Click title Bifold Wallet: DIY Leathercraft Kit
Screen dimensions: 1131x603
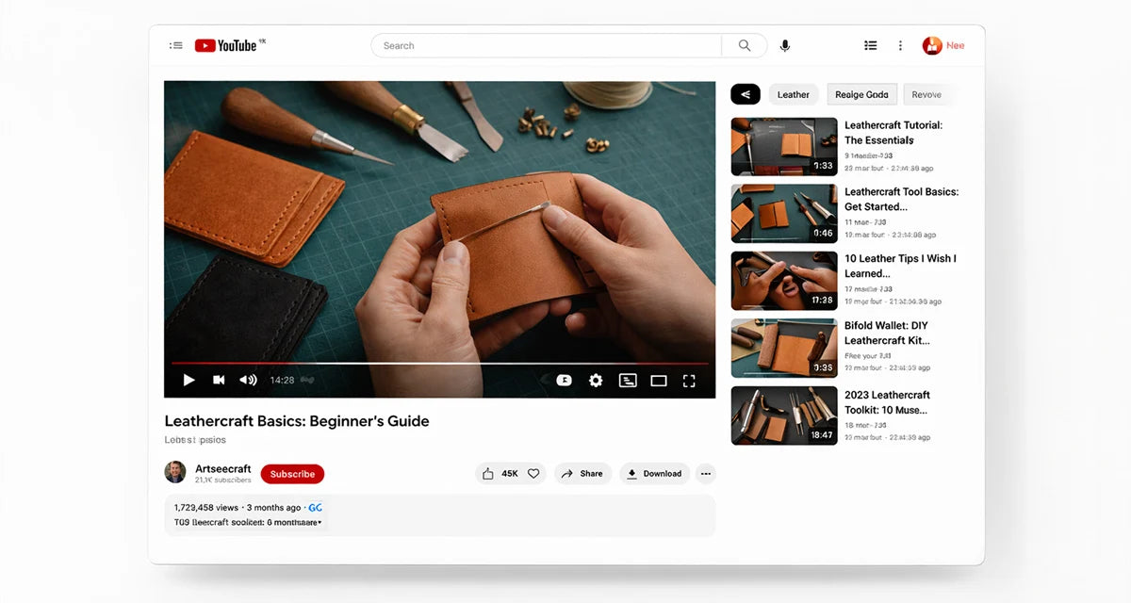click(x=887, y=333)
